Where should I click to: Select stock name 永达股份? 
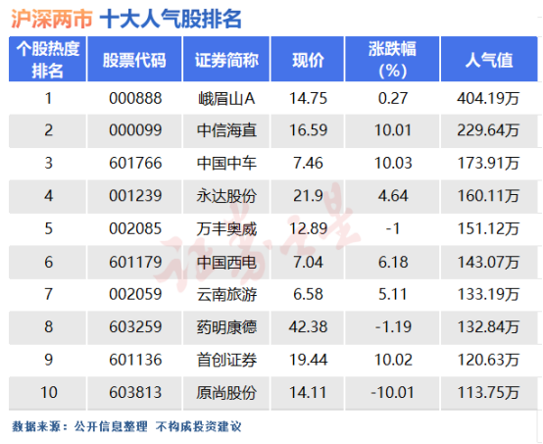click(226, 196)
